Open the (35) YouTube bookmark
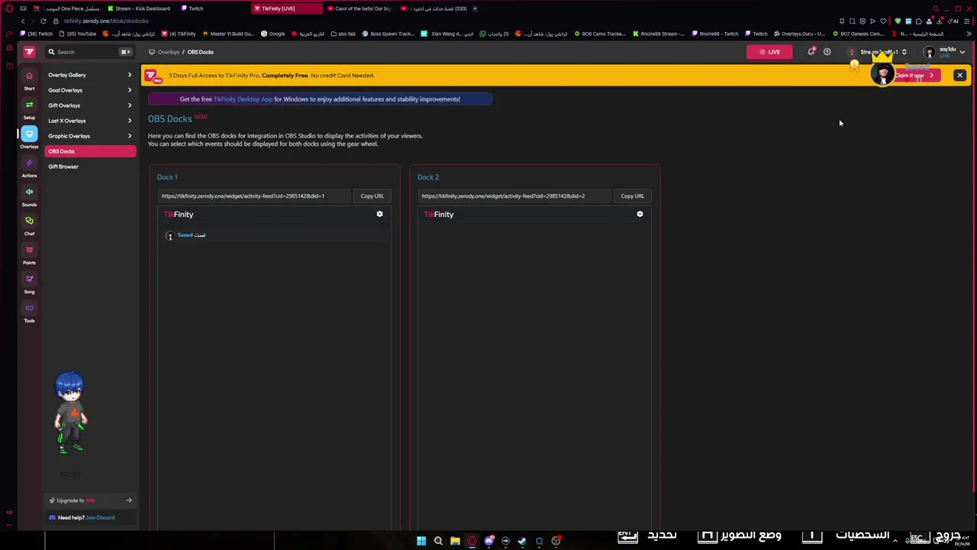The height and width of the screenshot is (550, 977). click(78, 34)
